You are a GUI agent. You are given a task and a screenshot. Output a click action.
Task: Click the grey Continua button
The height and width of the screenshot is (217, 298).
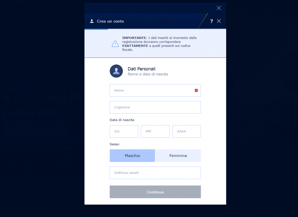[155, 192]
